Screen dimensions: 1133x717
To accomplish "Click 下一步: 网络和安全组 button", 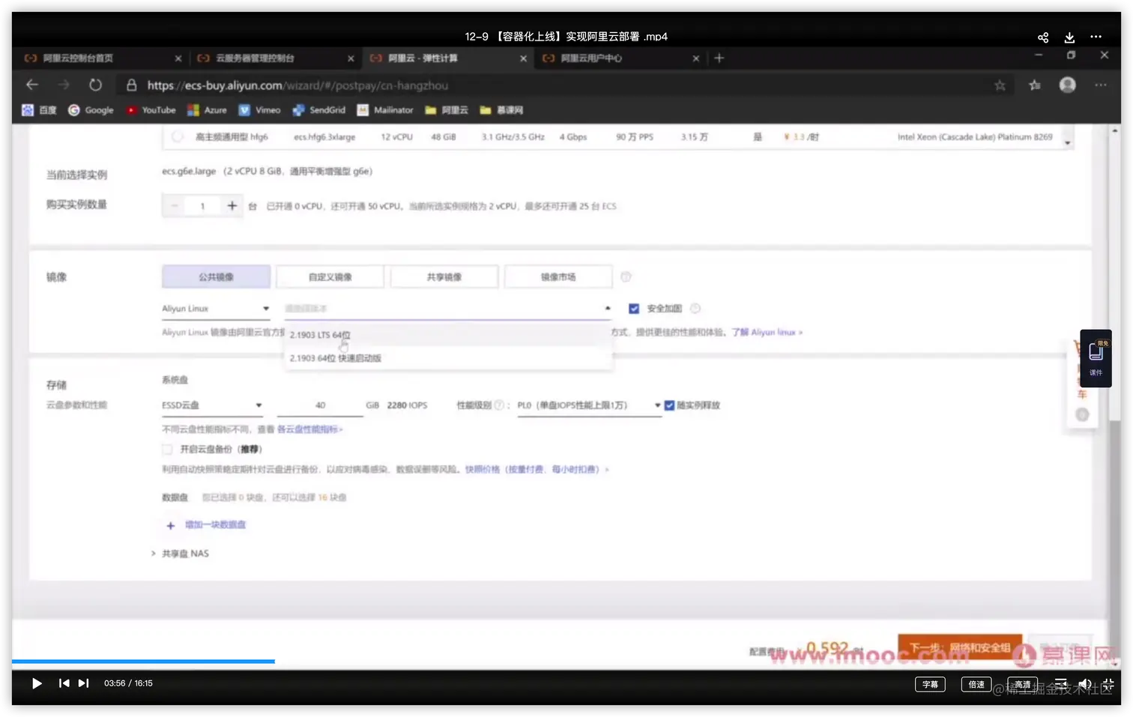I will click(959, 647).
